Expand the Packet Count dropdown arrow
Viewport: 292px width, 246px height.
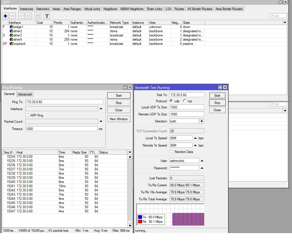(x=101, y=122)
